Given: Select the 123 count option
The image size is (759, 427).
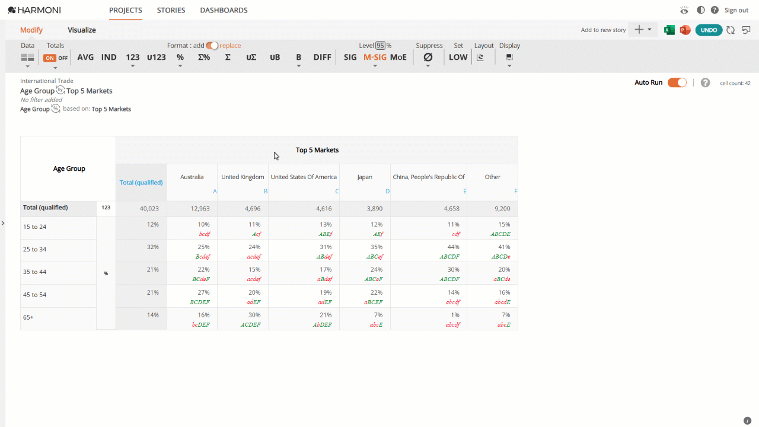Looking at the screenshot, I should [133, 58].
